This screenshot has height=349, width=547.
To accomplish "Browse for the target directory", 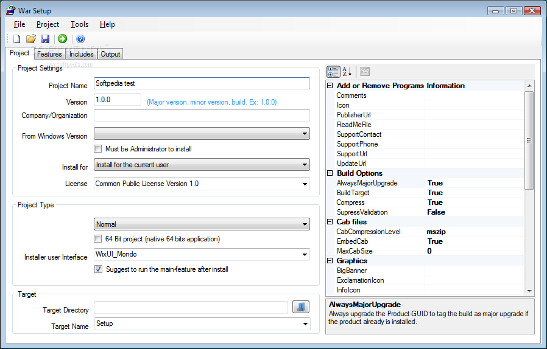I will coord(302,307).
